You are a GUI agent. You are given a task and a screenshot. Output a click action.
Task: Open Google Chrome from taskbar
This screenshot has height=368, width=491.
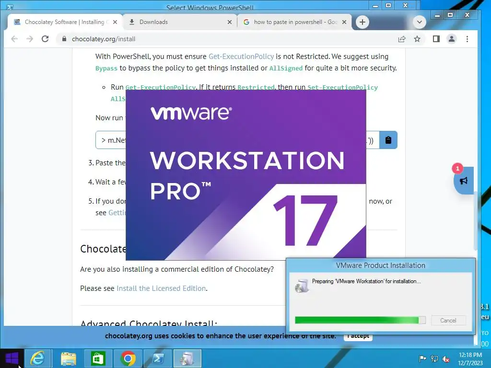click(x=128, y=358)
